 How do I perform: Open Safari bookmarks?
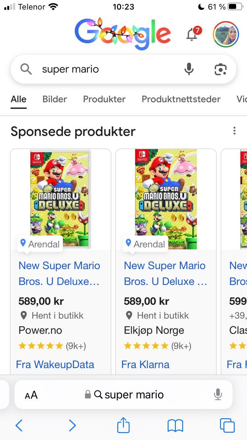point(175,425)
